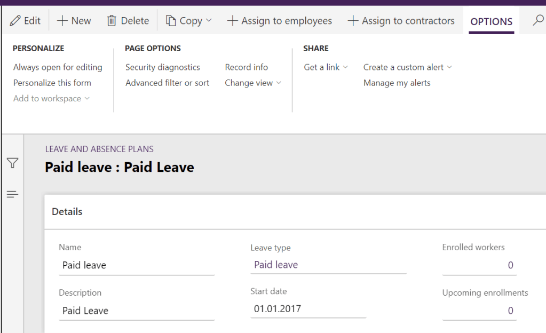Open the related information pane icon

tap(12, 194)
